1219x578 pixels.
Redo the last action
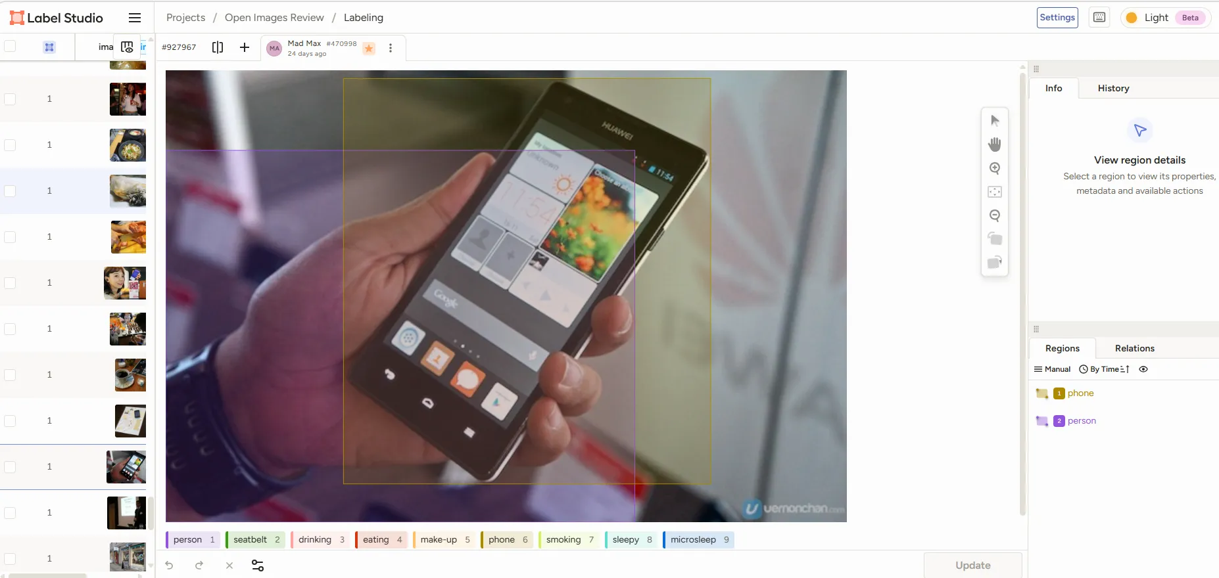pyautogui.click(x=199, y=566)
